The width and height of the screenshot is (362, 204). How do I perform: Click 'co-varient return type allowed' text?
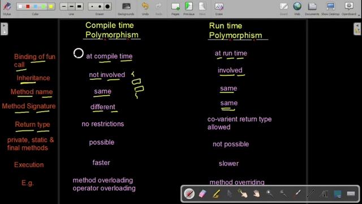click(x=239, y=123)
